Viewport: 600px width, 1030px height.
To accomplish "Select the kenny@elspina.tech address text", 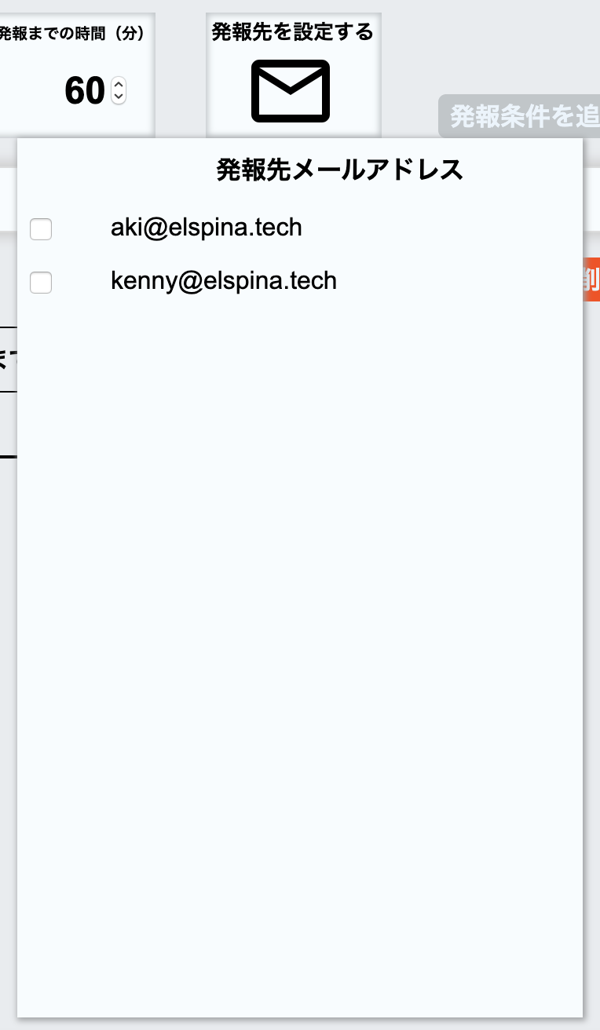I will point(224,280).
